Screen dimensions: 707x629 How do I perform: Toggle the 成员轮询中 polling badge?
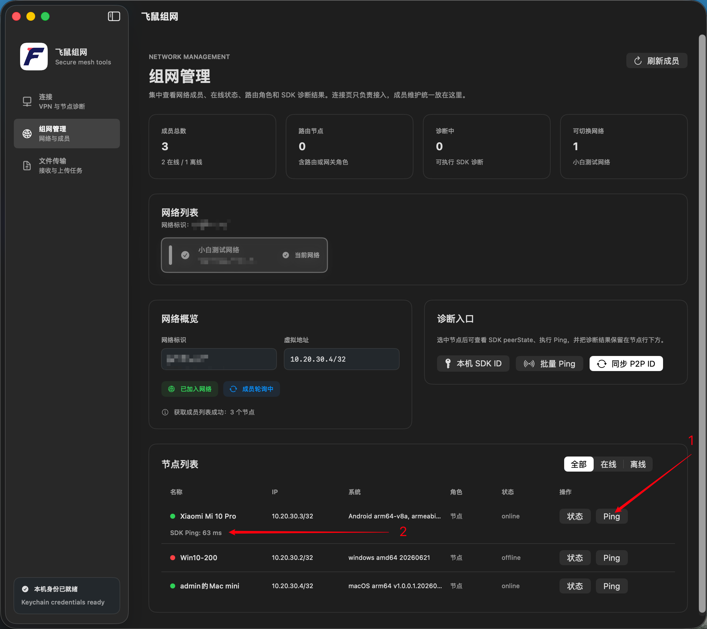[251, 389]
